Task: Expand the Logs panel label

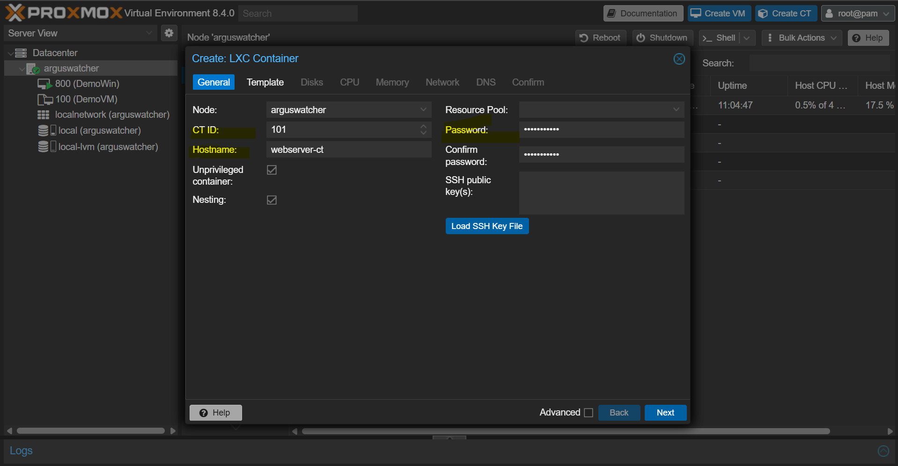Action: [x=21, y=451]
